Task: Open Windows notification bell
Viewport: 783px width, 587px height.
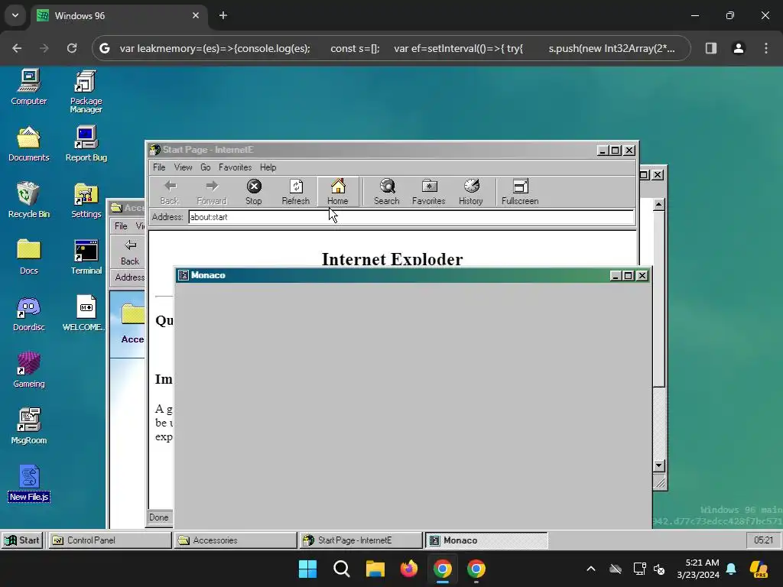Action: tap(731, 569)
